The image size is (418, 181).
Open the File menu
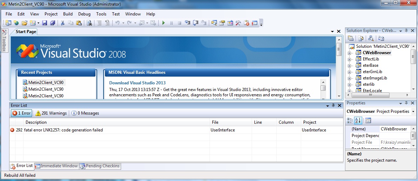click(x=9, y=14)
